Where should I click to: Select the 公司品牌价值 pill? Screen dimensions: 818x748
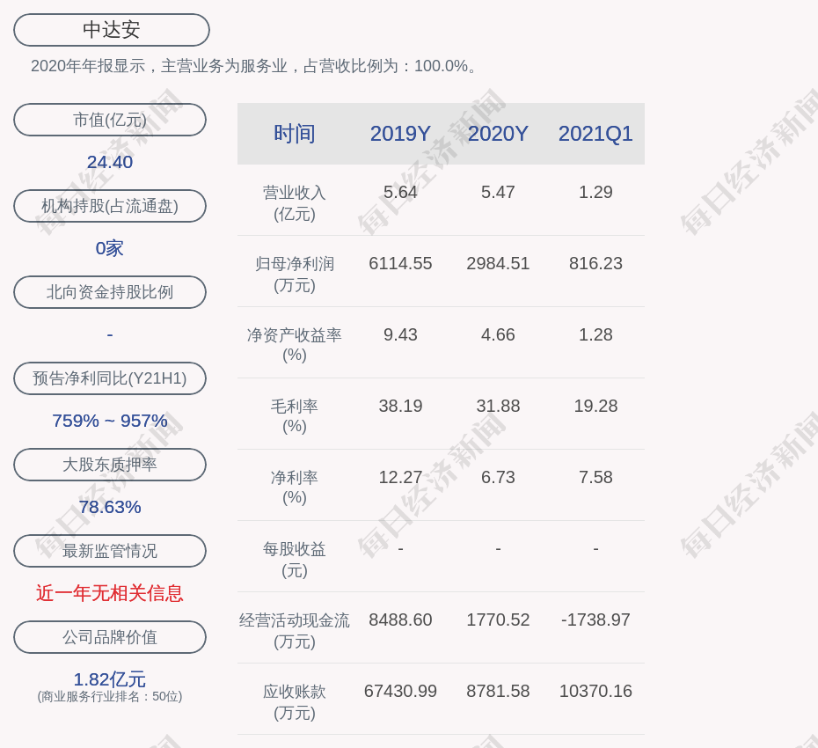click(110, 637)
